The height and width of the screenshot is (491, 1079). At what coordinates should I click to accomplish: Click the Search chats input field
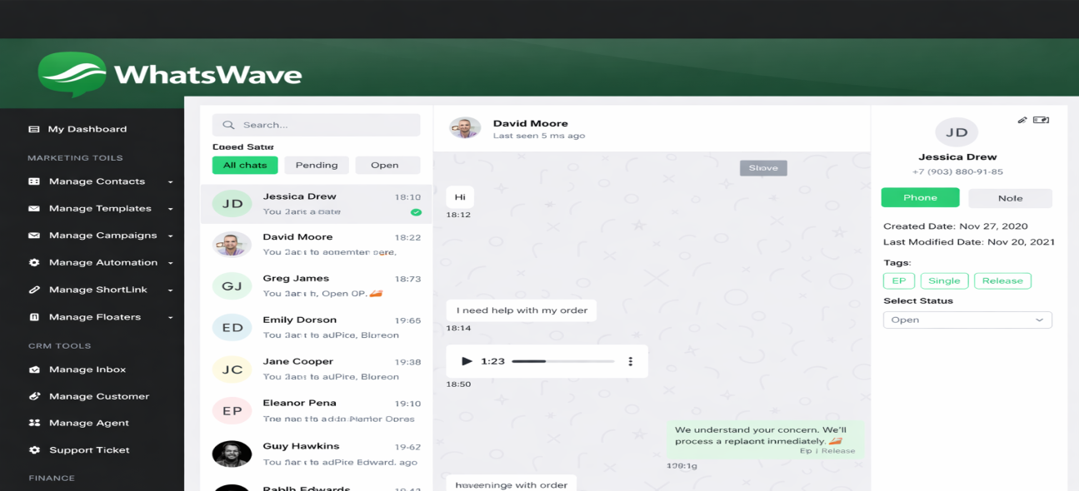coord(317,125)
